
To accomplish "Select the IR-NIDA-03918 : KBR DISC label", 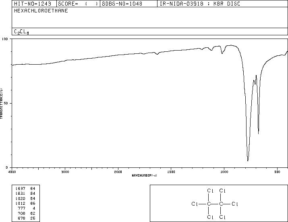I will [200, 4].
